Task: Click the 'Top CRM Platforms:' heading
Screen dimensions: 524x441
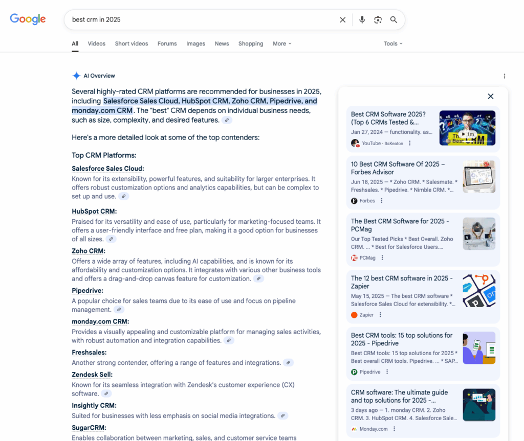Action: click(x=104, y=155)
